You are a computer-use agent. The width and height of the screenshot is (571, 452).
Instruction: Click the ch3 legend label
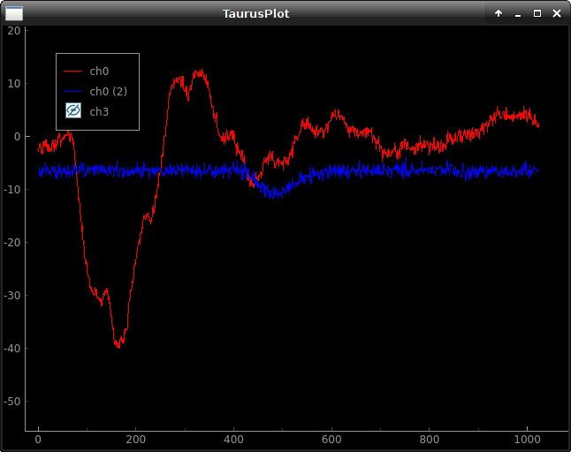coord(99,111)
